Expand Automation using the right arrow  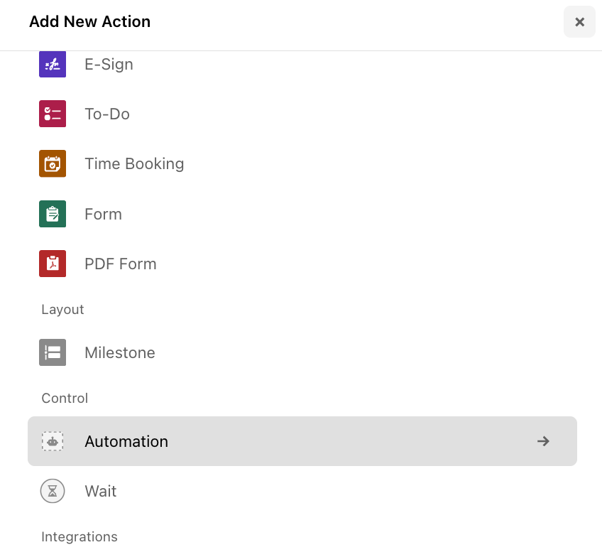click(543, 441)
